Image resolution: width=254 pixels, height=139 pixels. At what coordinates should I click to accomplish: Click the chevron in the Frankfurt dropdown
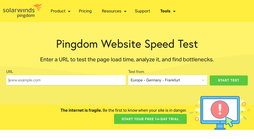coord(203,80)
